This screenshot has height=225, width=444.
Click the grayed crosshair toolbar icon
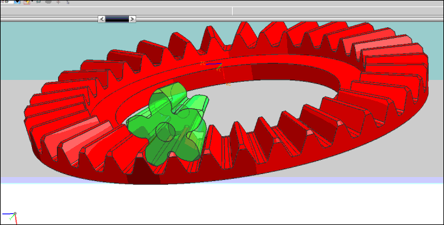pos(59,2)
